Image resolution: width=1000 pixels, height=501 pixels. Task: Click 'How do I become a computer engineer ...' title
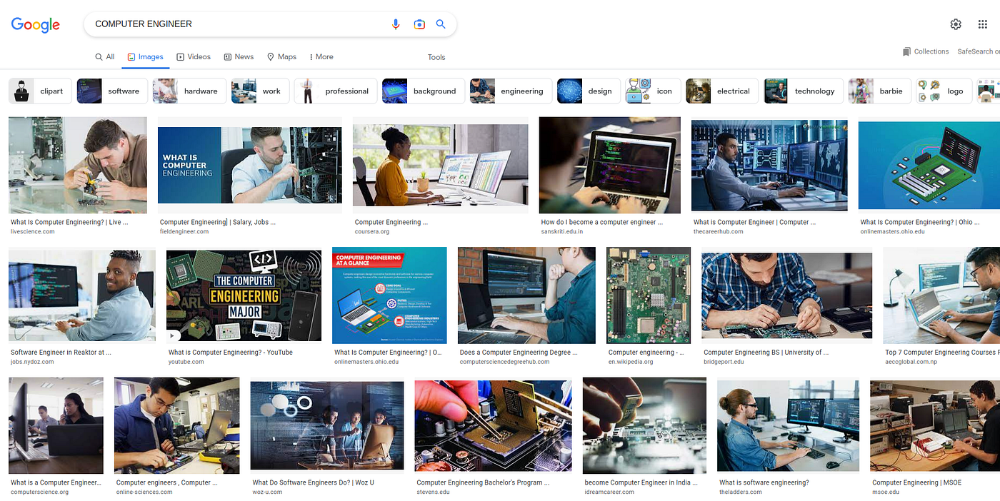coord(602,223)
